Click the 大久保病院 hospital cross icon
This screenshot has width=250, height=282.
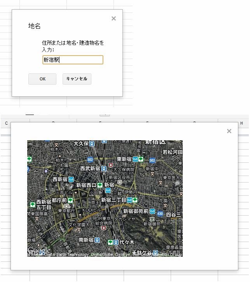[x=111, y=165]
